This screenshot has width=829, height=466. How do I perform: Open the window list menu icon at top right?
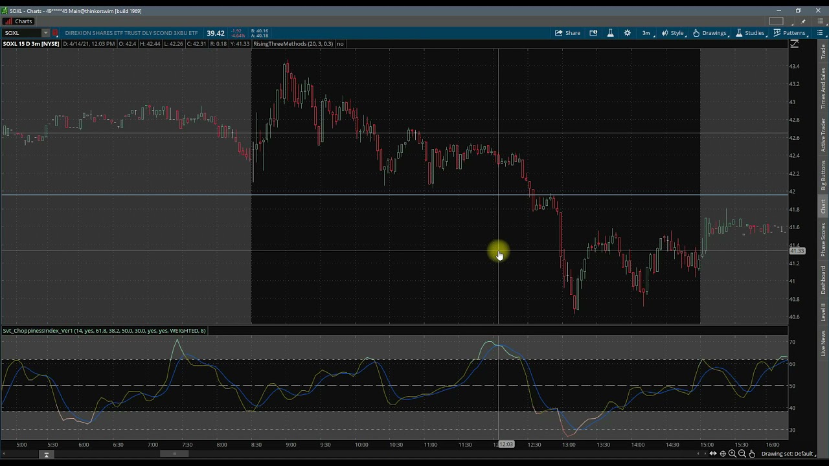tap(820, 21)
